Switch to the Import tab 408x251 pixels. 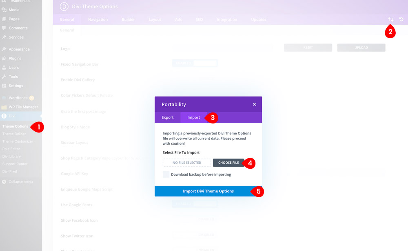point(193,117)
